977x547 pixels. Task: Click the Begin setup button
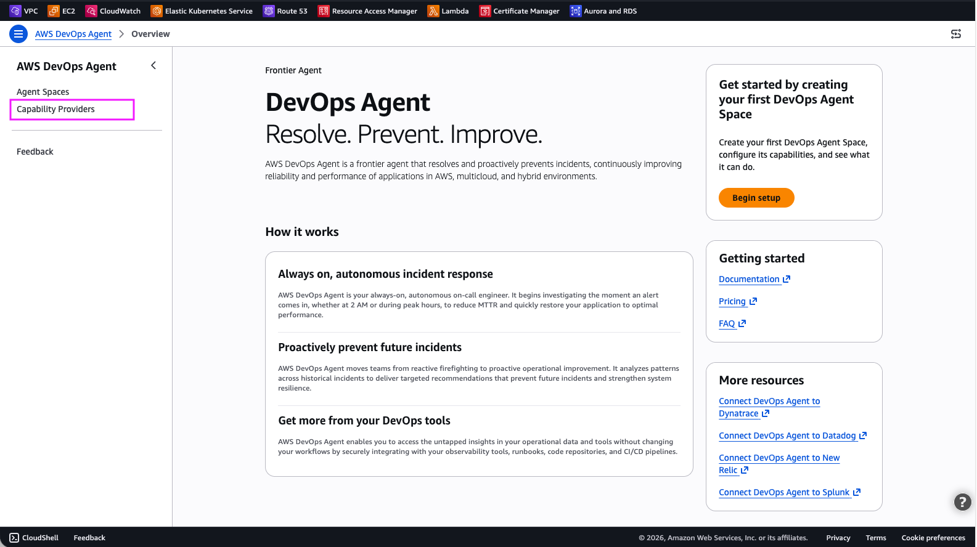coord(756,198)
